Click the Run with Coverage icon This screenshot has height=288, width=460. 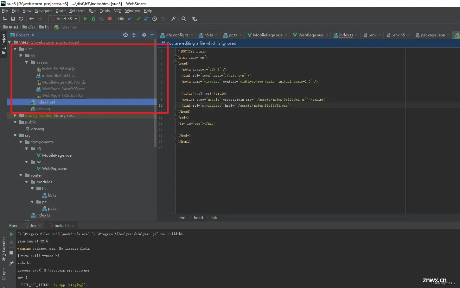point(102,19)
